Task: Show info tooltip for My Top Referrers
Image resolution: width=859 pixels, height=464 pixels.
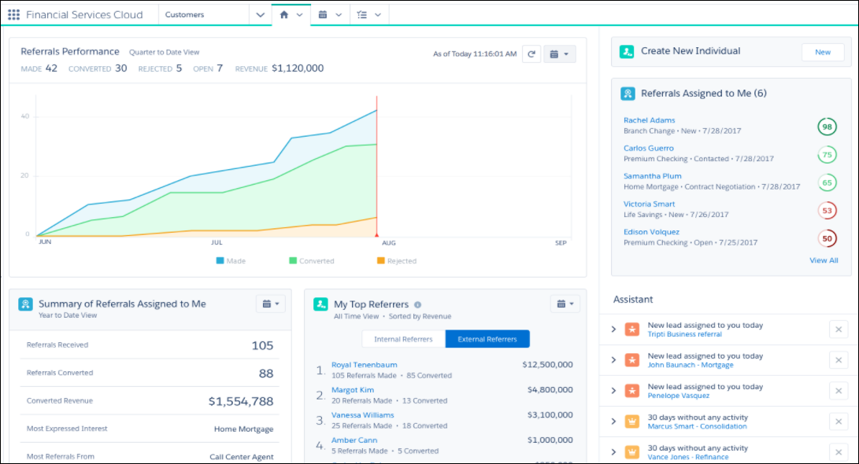Action: tap(417, 305)
